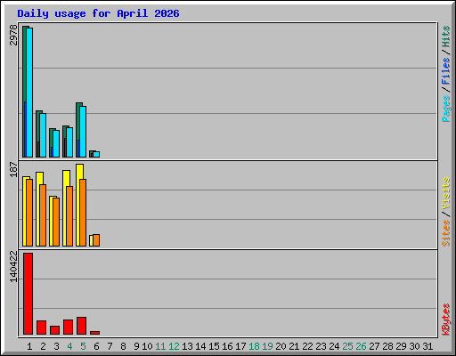
Task: Click the 187 visits axis value
Action: 13,169
